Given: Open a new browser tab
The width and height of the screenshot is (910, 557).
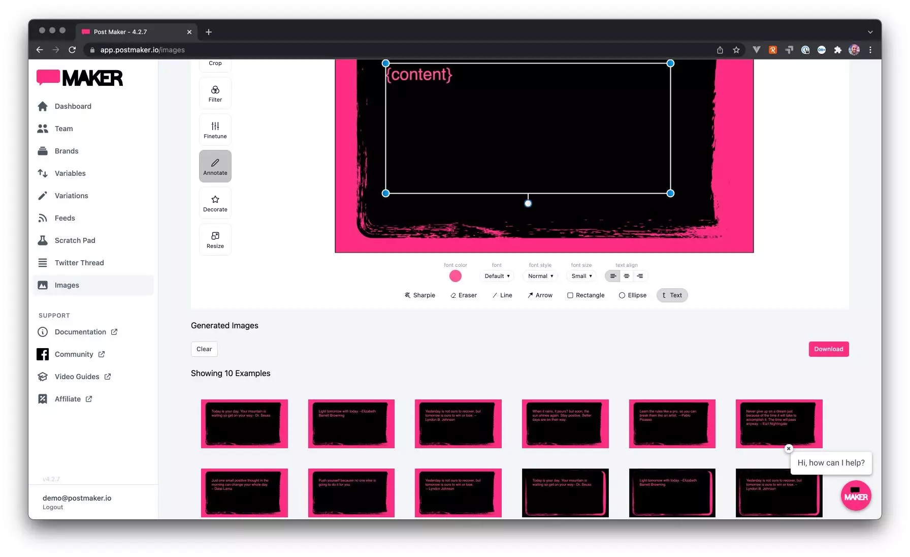Looking at the screenshot, I should [x=209, y=32].
